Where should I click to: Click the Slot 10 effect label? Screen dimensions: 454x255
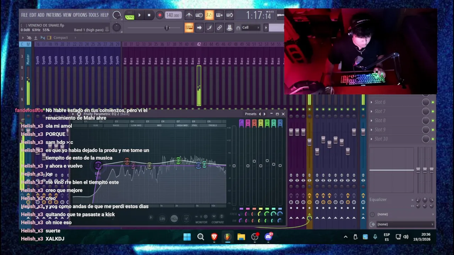coord(381,139)
